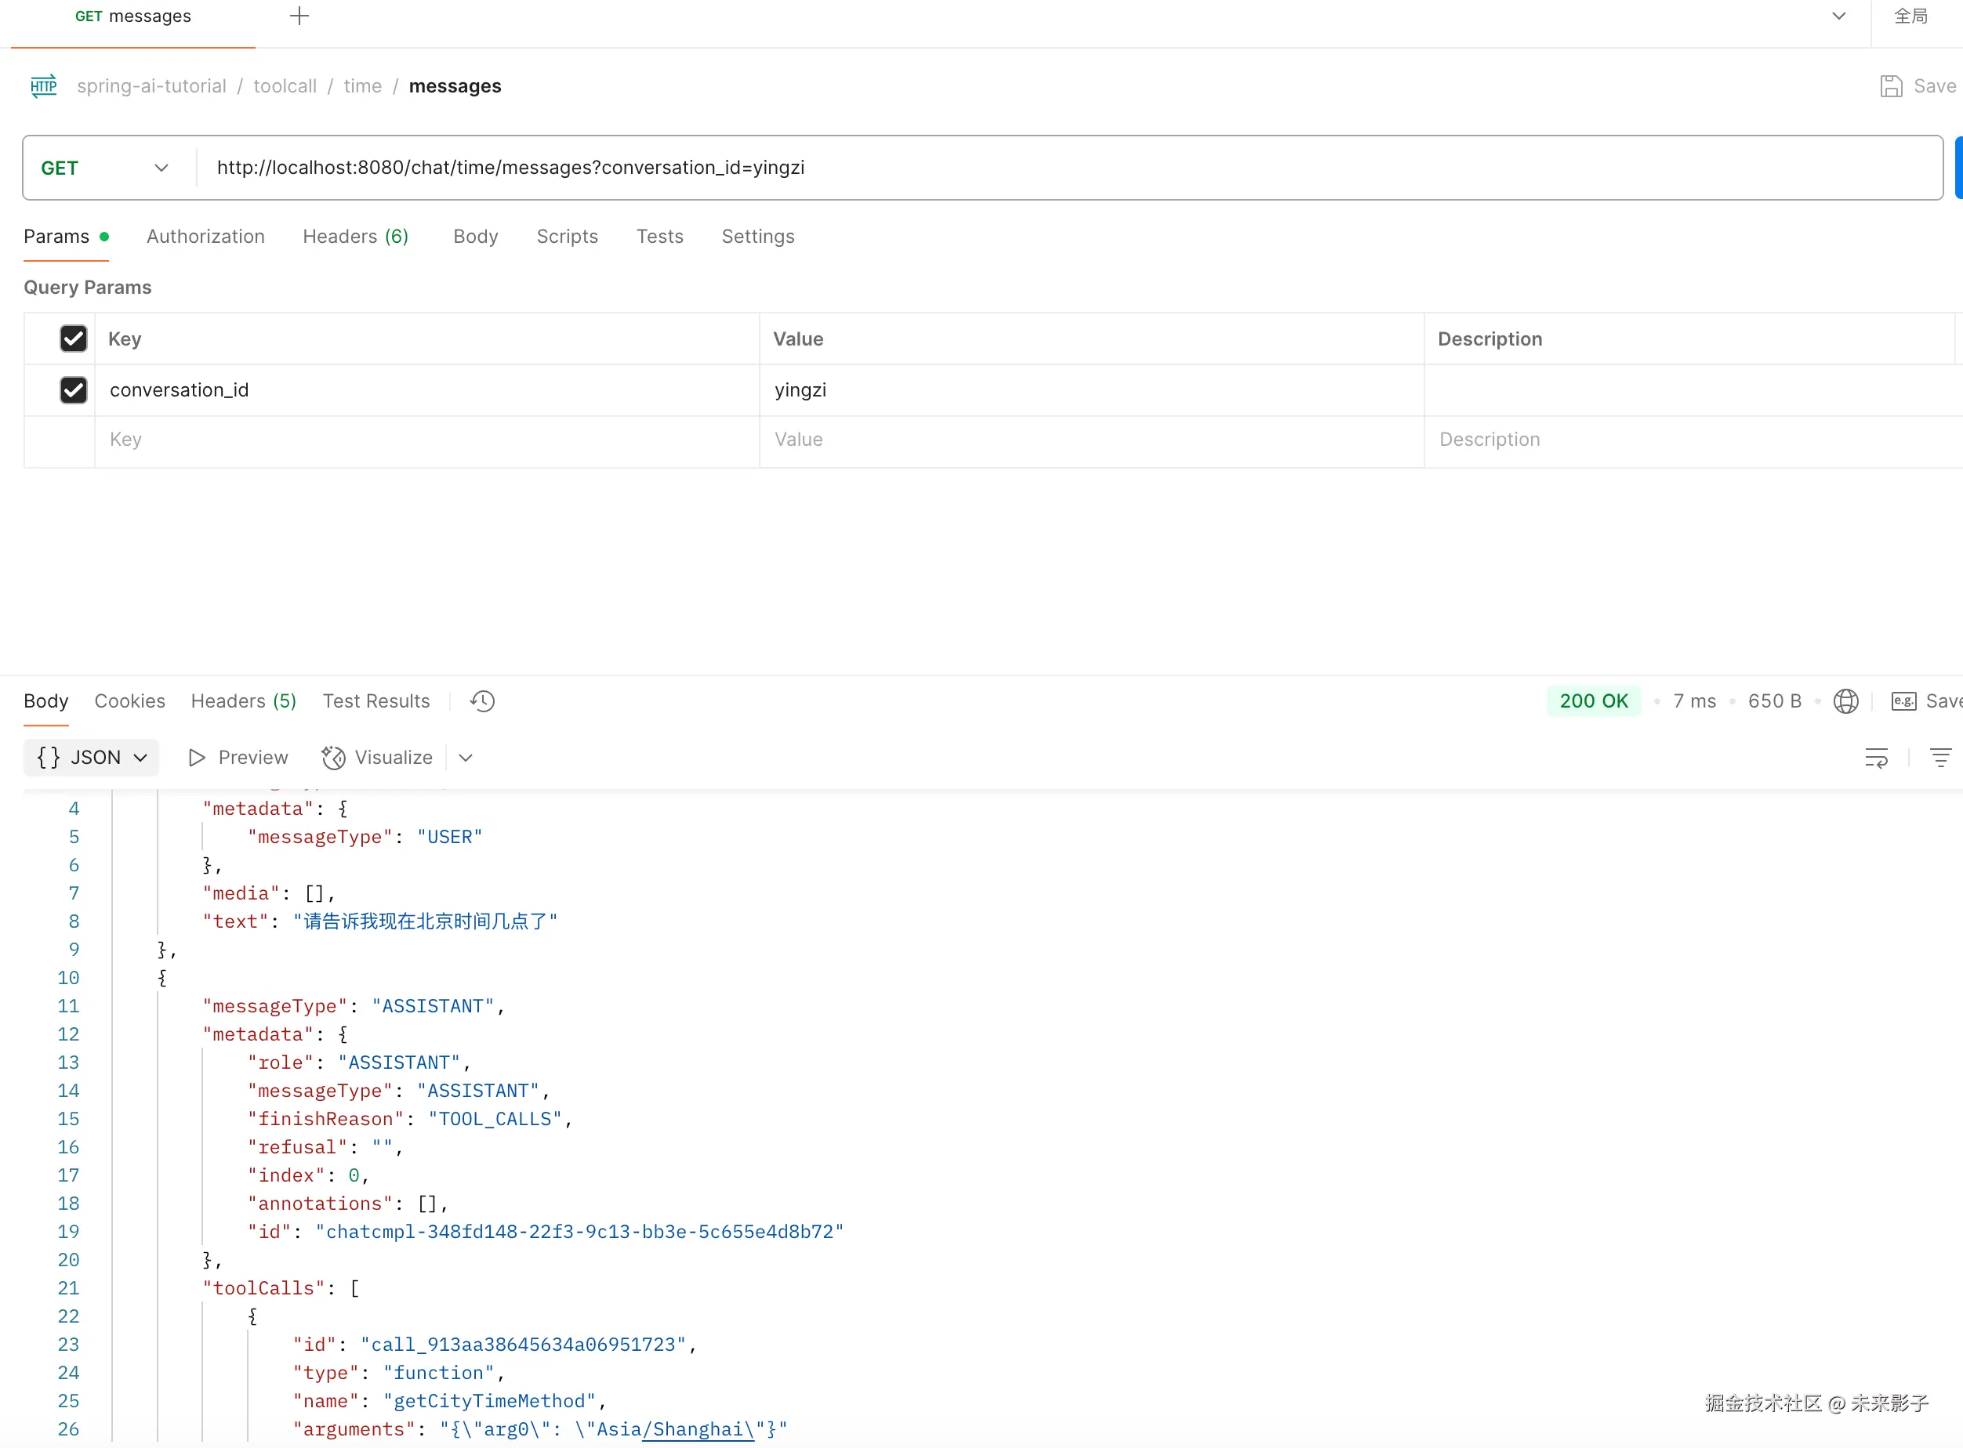Open the GET method dropdown
The width and height of the screenshot is (1963, 1448).
[x=105, y=168]
